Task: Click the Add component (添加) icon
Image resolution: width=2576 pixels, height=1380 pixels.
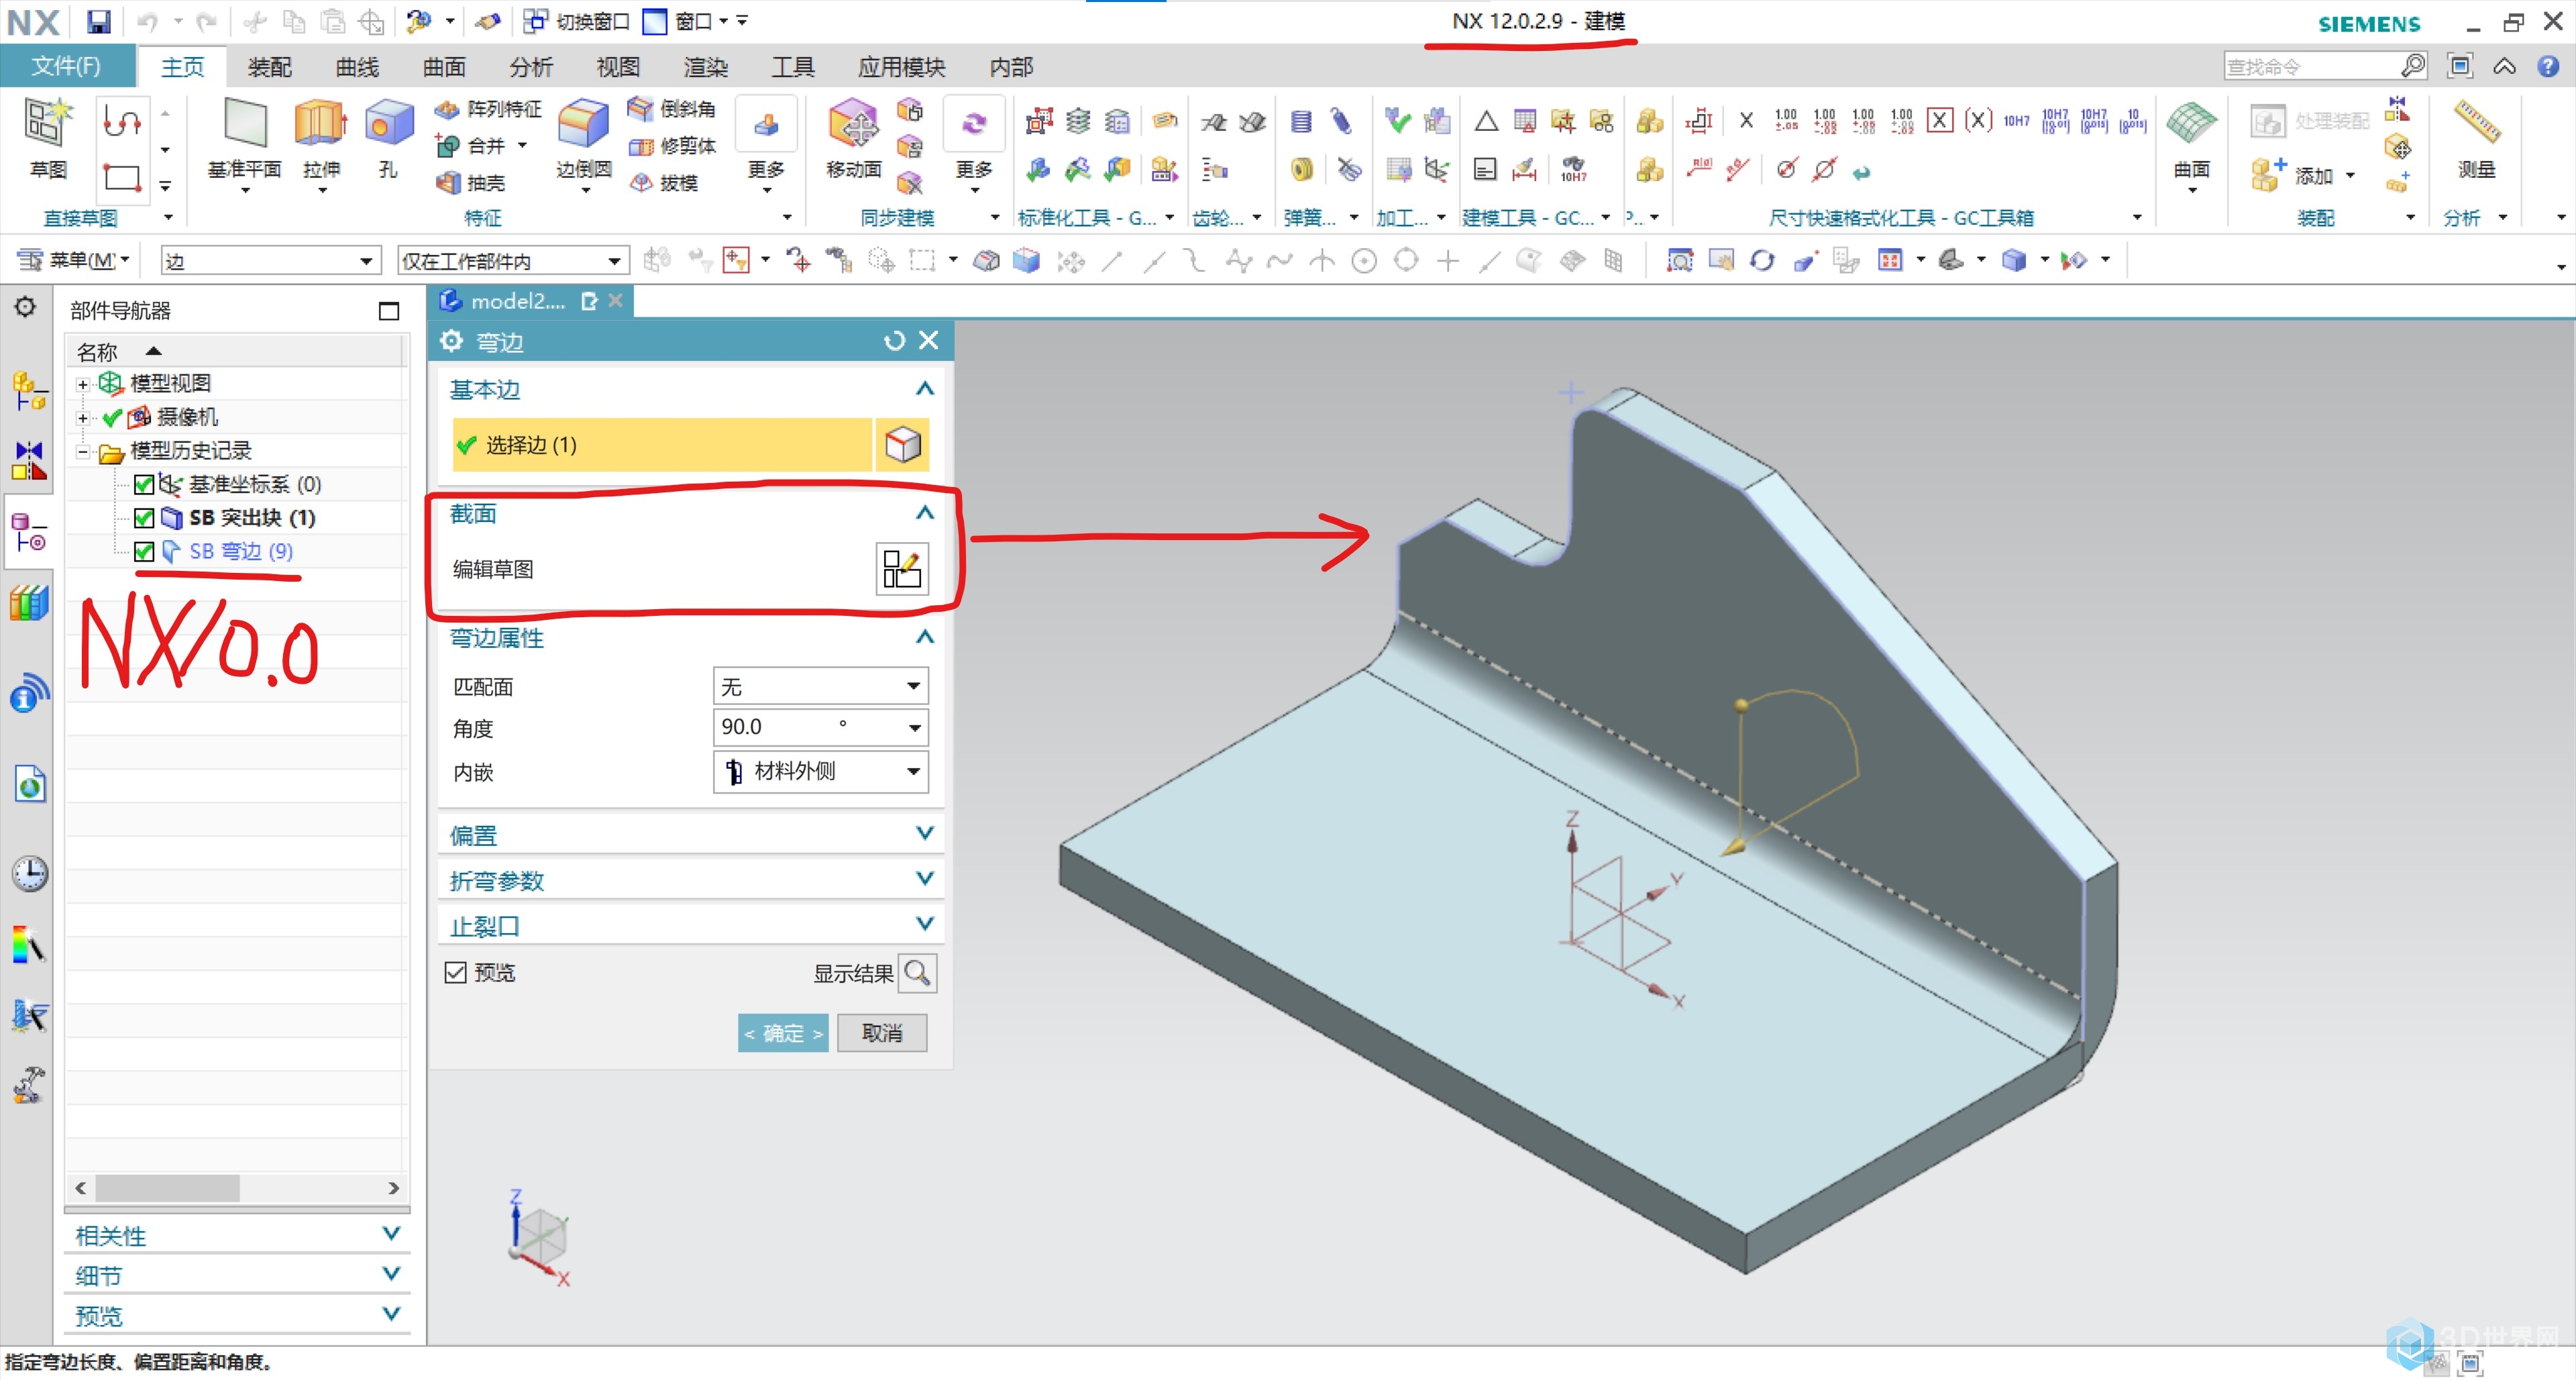Action: [x=2267, y=175]
